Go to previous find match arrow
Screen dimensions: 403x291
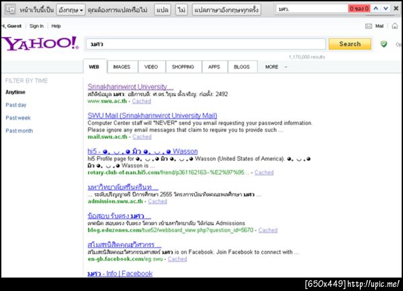coord(375,9)
